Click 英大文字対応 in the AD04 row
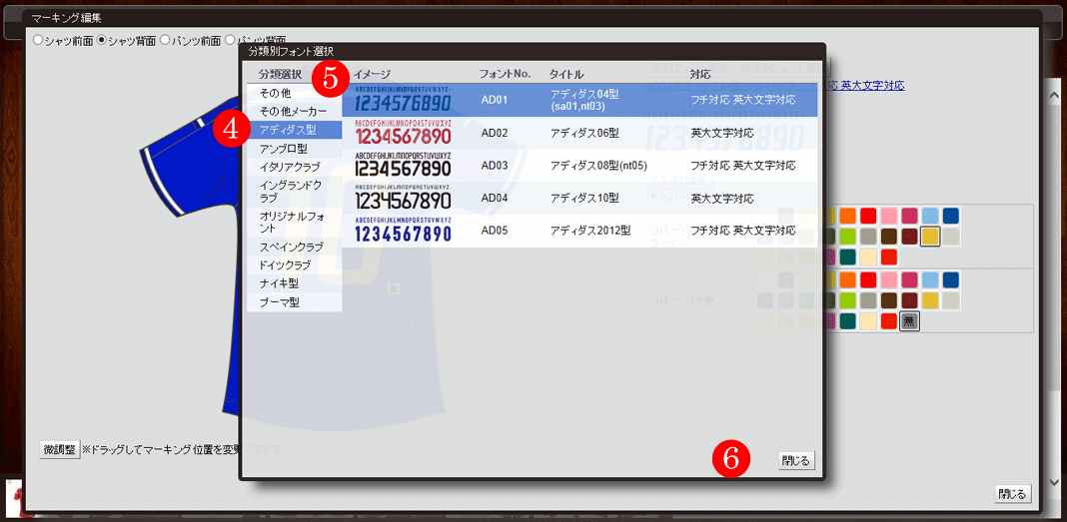 721,198
